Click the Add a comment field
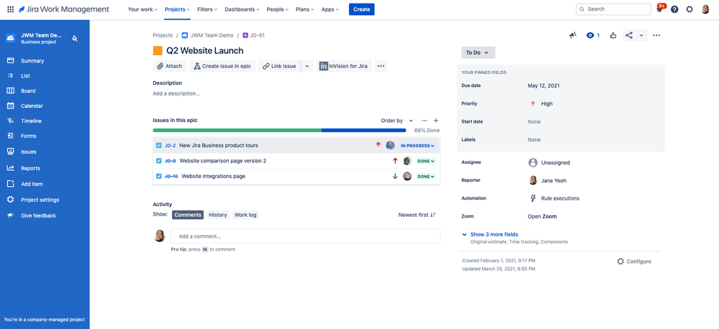The width and height of the screenshot is (719, 329). [305, 236]
